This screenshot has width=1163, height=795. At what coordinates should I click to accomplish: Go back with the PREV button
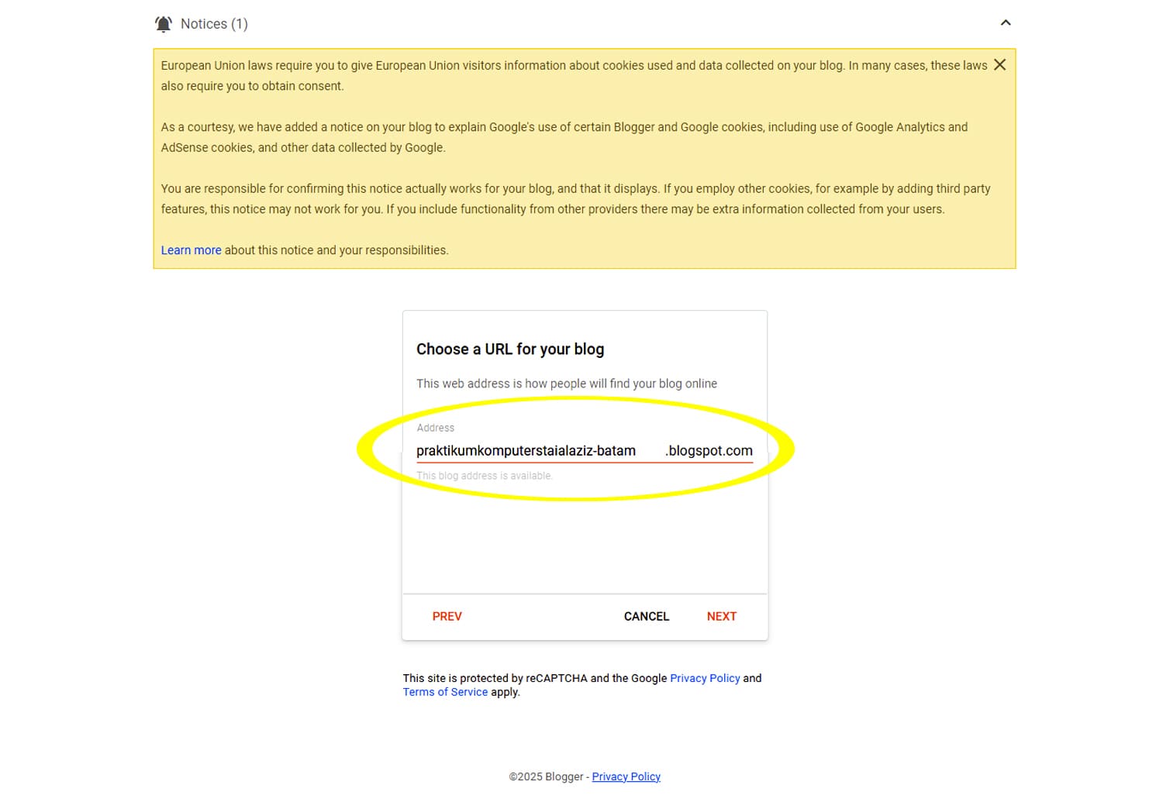(447, 616)
